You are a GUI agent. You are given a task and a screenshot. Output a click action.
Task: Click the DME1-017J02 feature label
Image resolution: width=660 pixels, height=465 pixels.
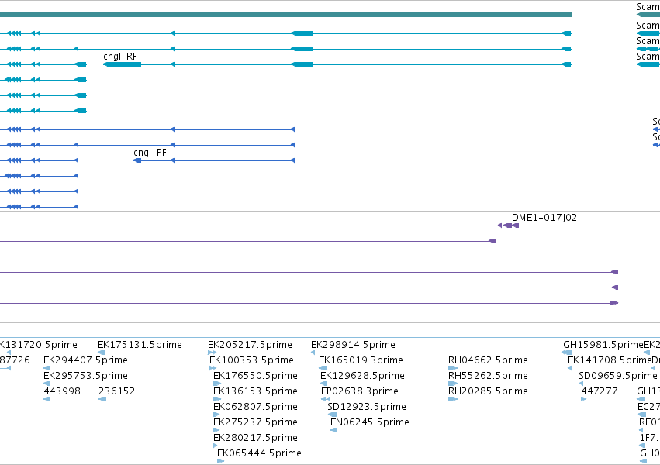point(544,218)
